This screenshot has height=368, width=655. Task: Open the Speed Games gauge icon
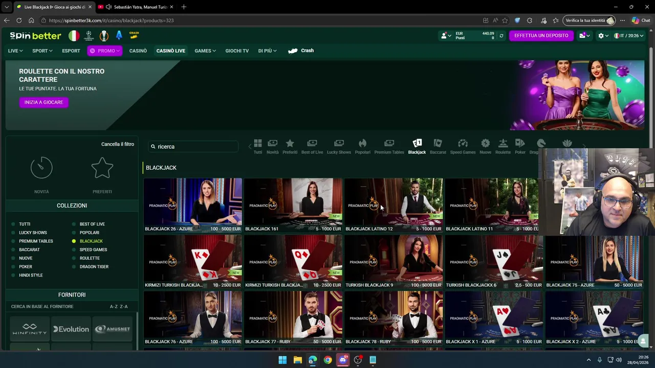pyautogui.click(x=463, y=147)
